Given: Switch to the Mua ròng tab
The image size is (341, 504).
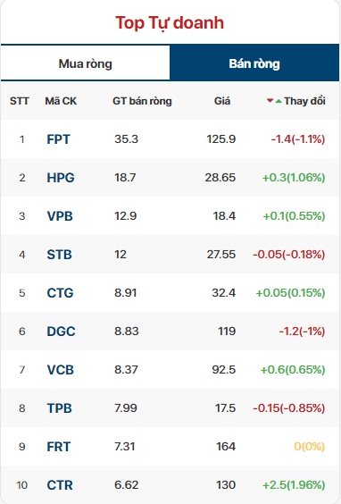Looking at the screenshot, I should pos(85,63).
